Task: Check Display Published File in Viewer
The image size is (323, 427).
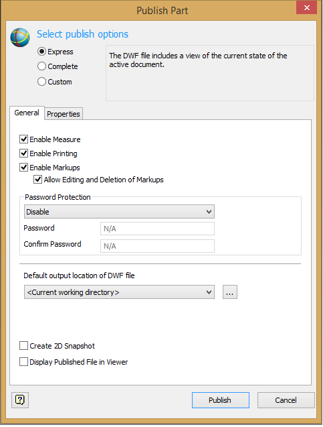Action: point(23,362)
